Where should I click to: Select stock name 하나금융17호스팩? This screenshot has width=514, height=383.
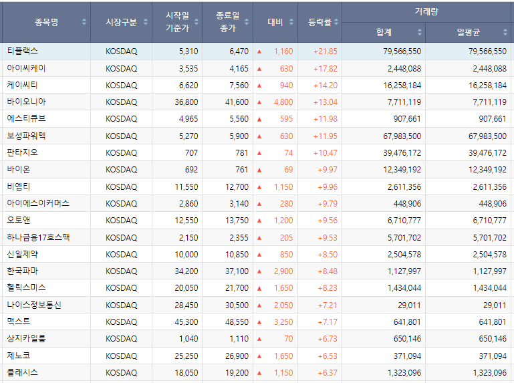tap(38, 238)
